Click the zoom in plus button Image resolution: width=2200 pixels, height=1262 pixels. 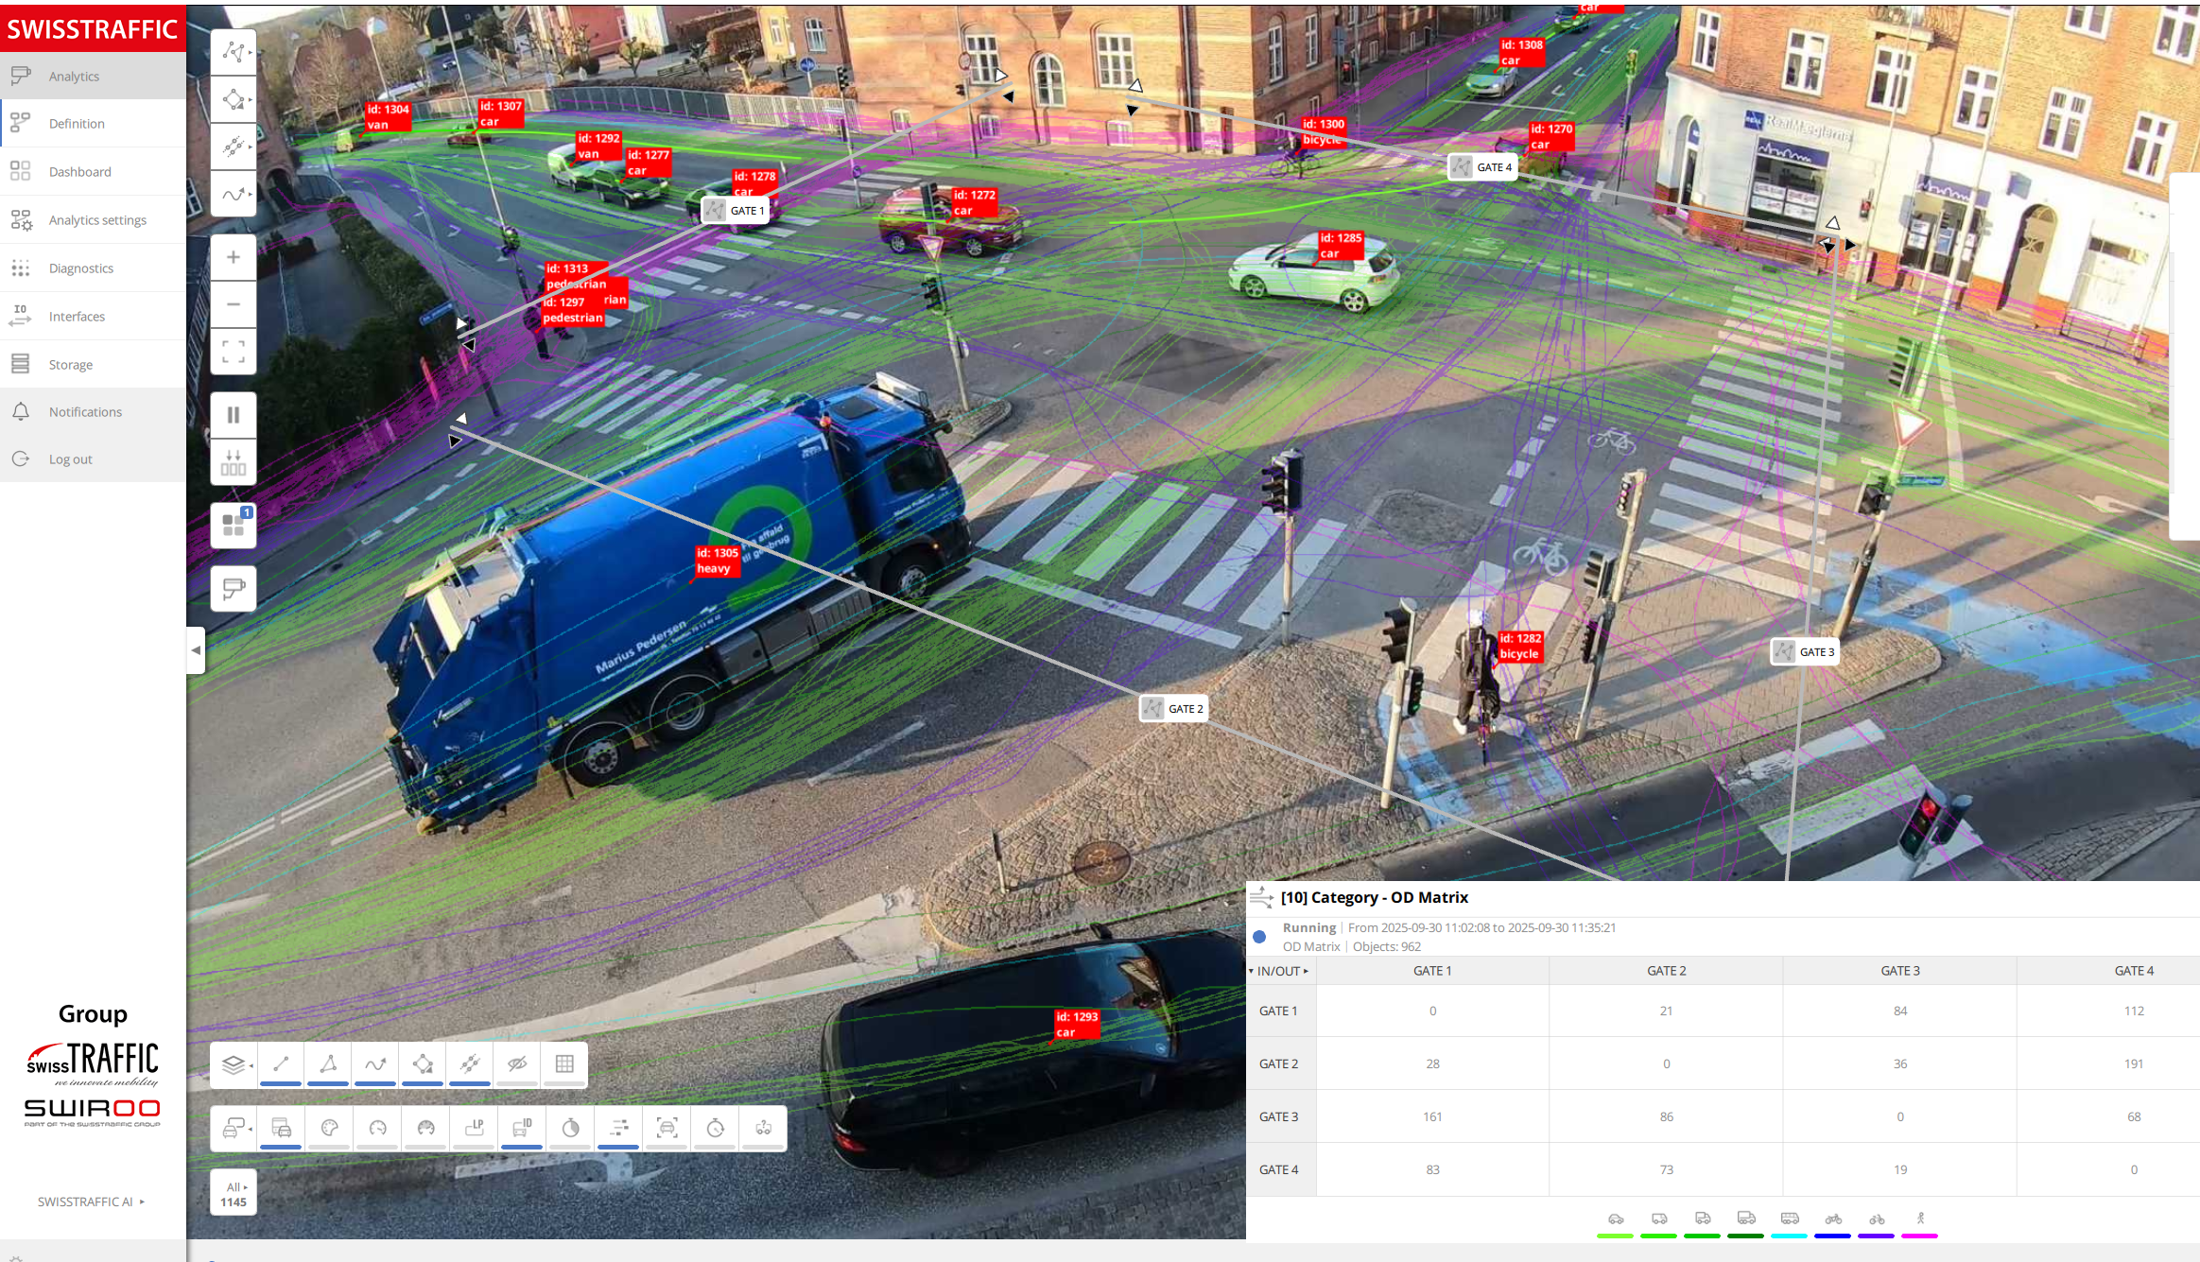pos(234,257)
